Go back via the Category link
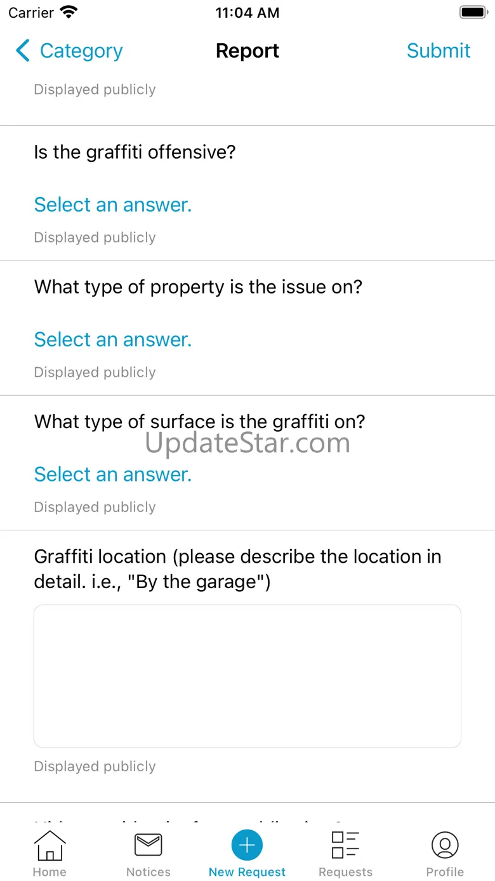495x881 pixels. coord(81,51)
